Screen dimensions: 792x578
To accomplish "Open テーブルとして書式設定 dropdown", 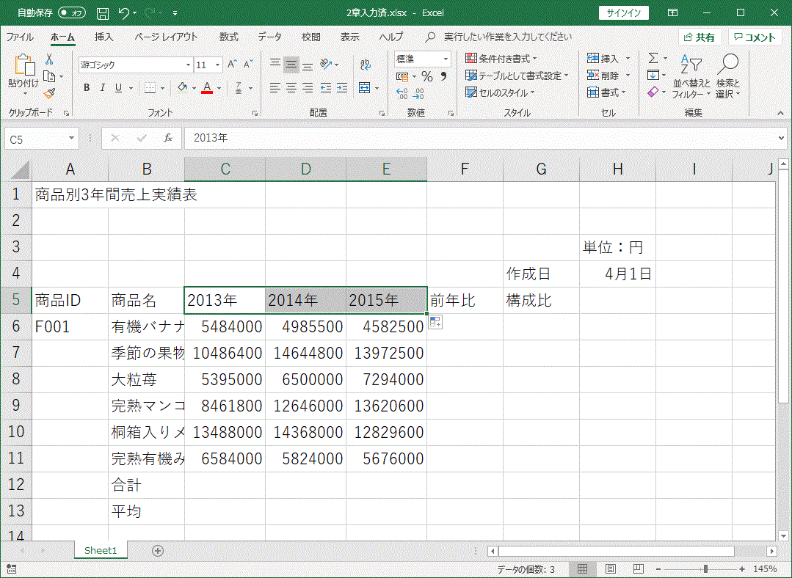I will click(x=517, y=76).
